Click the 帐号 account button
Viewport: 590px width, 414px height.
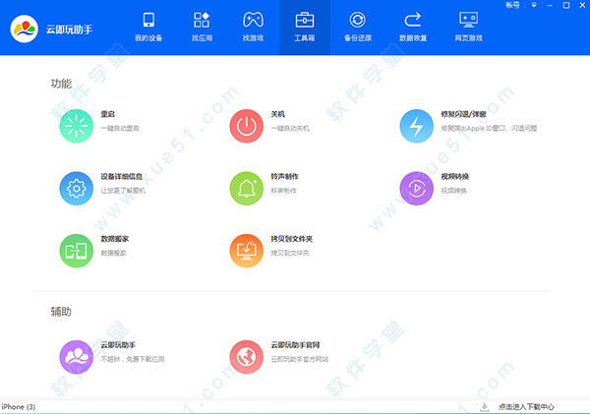512,5
